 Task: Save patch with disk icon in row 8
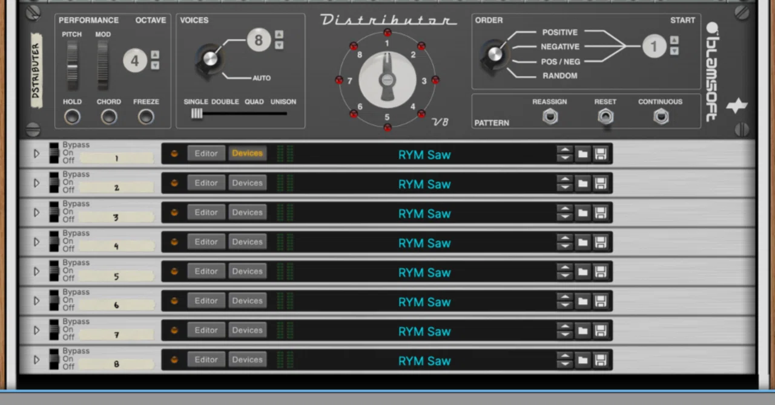coord(601,360)
